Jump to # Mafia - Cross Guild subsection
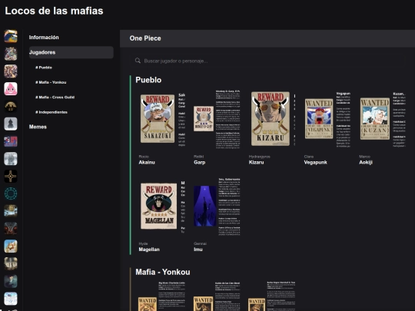 pyautogui.click(x=55, y=97)
